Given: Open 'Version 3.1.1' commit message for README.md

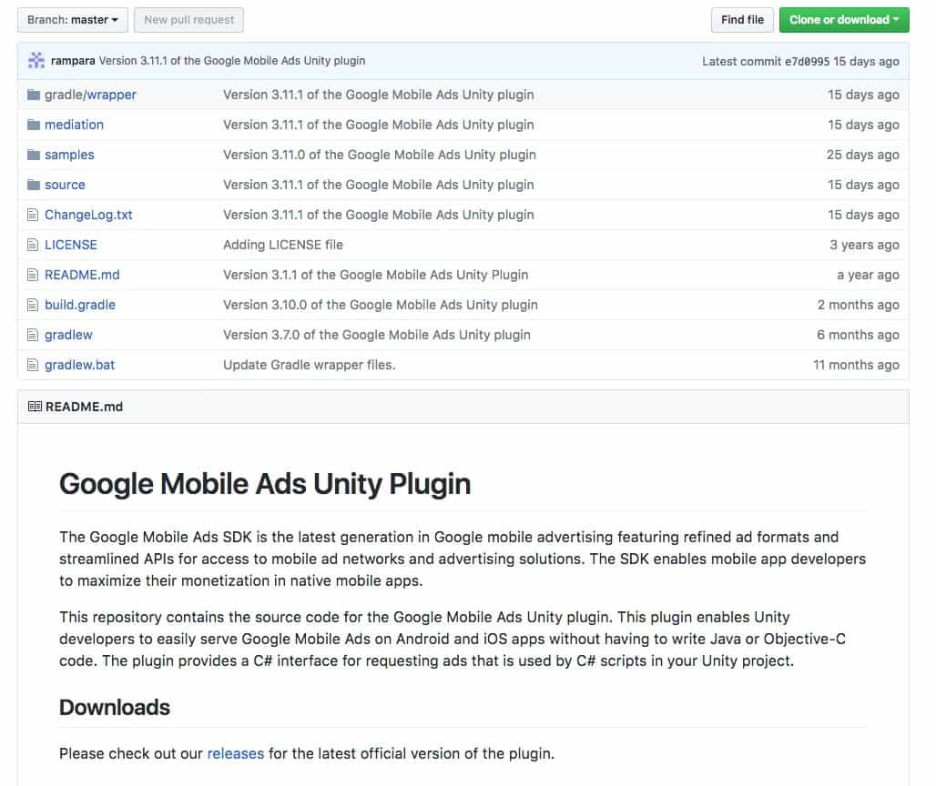Looking at the screenshot, I should pyautogui.click(x=375, y=275).
